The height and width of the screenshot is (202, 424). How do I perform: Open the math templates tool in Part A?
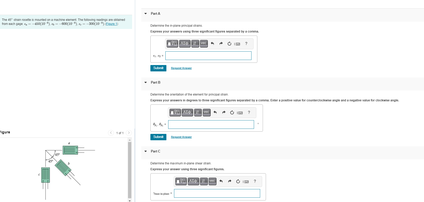(173, 43)
